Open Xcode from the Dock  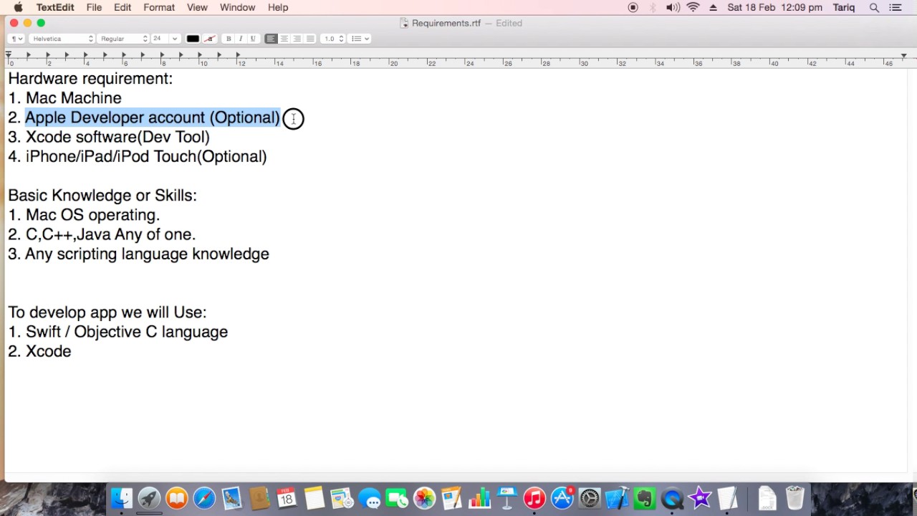pos(617,498)
